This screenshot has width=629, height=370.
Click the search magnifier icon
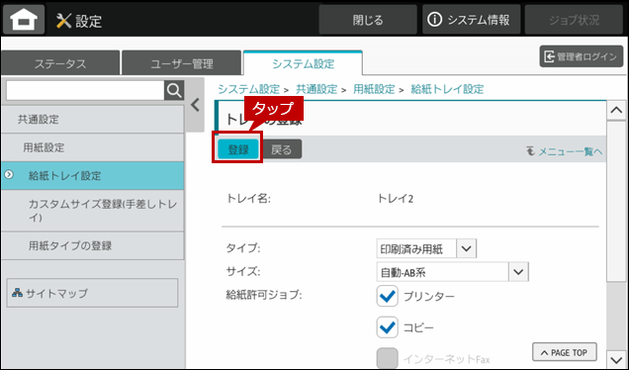pyautogui.click(x=174, y=91)
